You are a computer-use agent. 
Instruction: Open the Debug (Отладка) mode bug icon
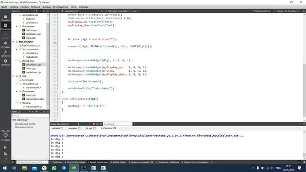[5, 44]
